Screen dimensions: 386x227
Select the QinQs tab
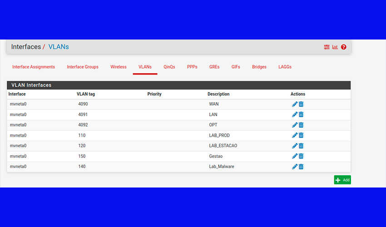[169, 67]
